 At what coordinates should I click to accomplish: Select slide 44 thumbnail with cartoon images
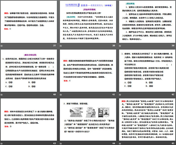coord(88,119)
